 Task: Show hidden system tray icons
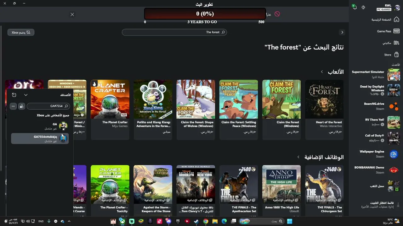(x=69, y=221)
